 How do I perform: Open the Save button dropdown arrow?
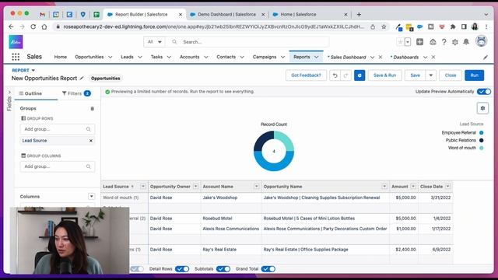click(431, 75)
